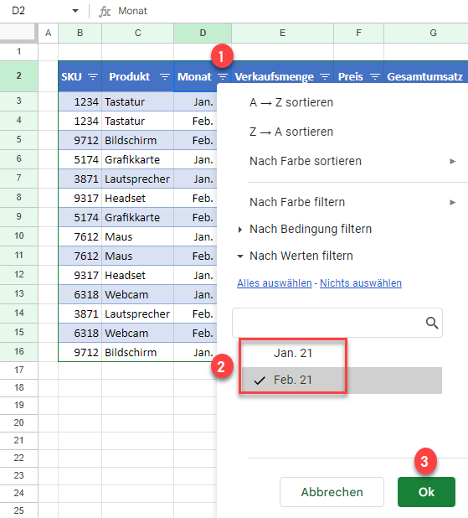Select column G header
This screenshot has width=468, height=518.
point(426,33)
